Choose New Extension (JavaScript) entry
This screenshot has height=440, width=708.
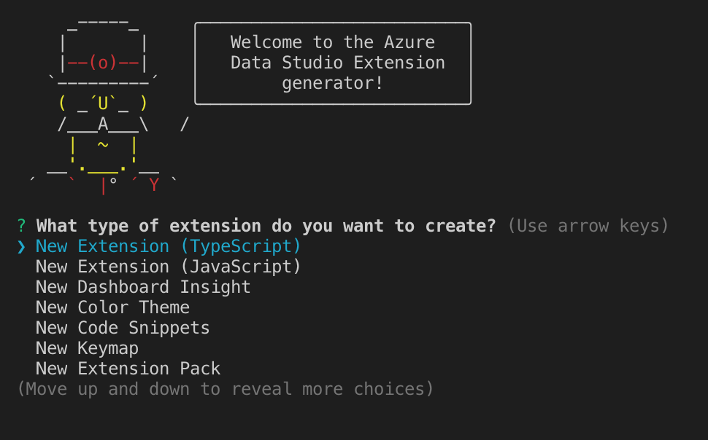[x=168, y=267]
